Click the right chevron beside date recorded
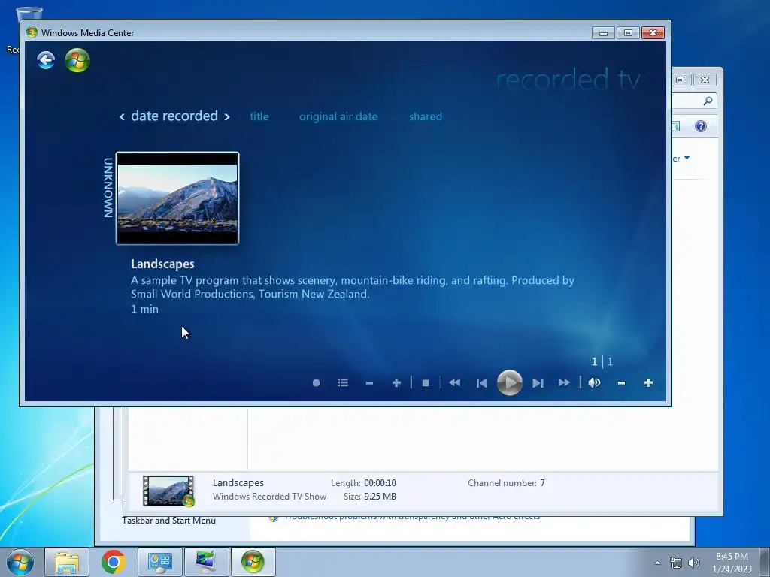This screenshot has width=770, height=577. coord(227,116)
